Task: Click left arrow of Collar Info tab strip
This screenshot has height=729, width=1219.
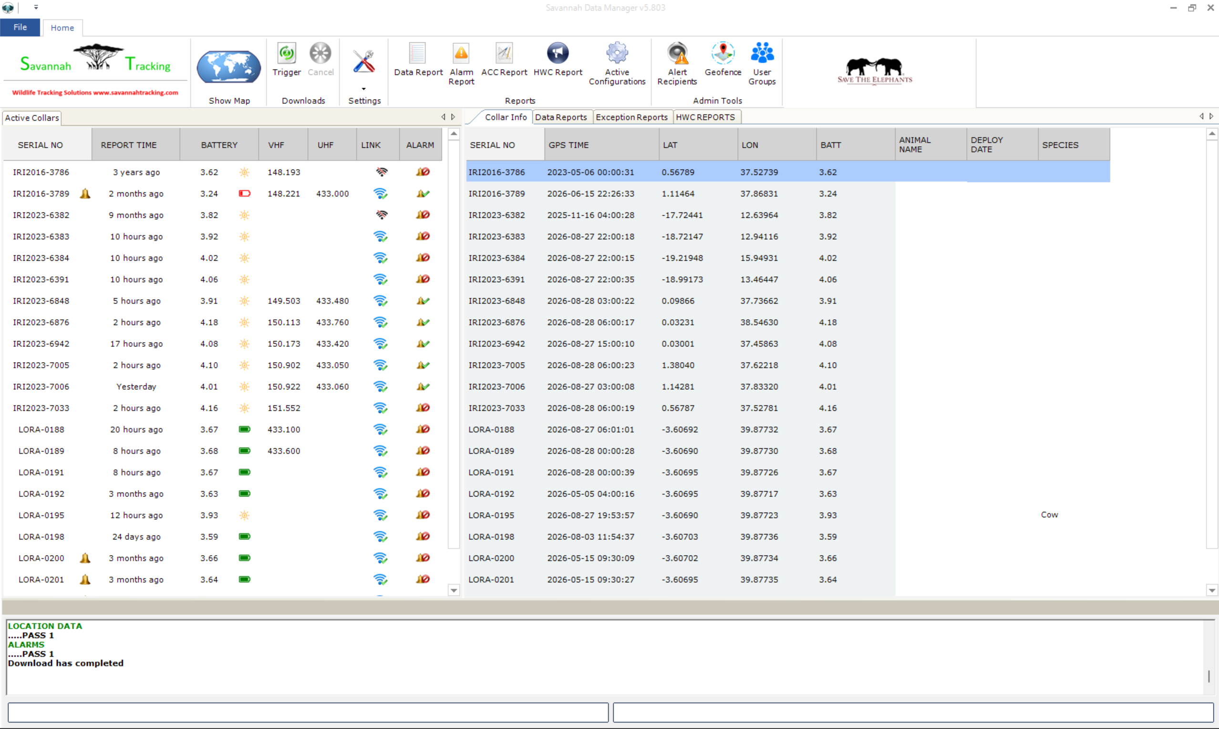Action: [1201, 116]
